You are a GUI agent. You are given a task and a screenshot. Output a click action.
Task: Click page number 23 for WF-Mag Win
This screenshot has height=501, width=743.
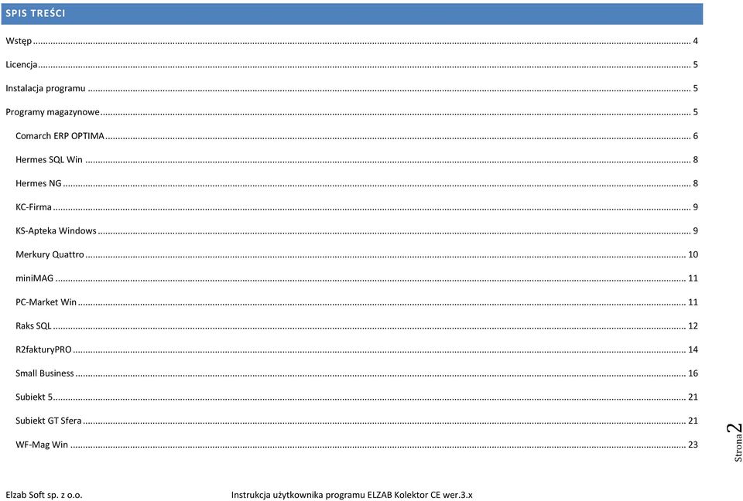coord(693,445)
